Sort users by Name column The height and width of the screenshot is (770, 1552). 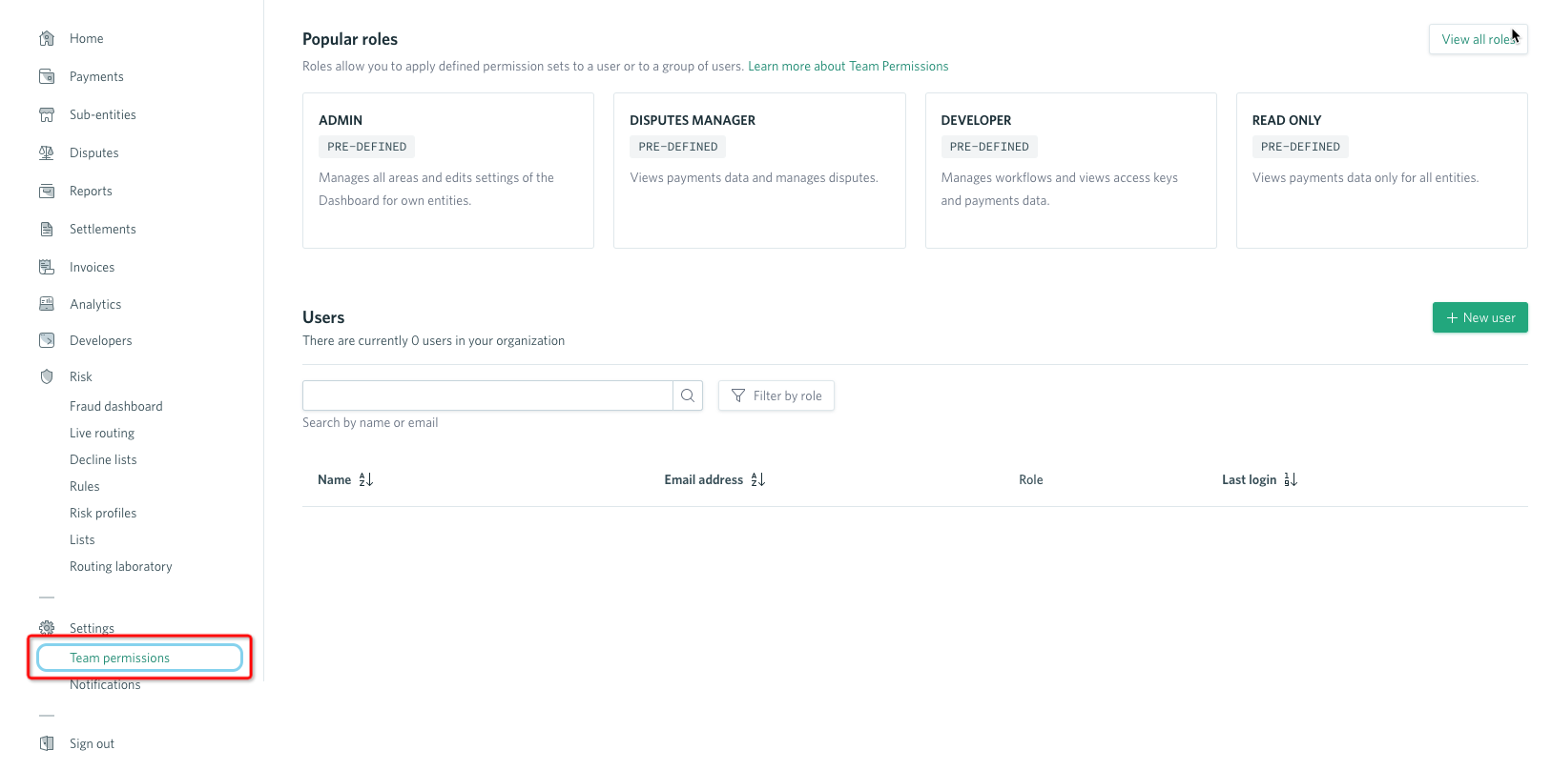point(365,479)
